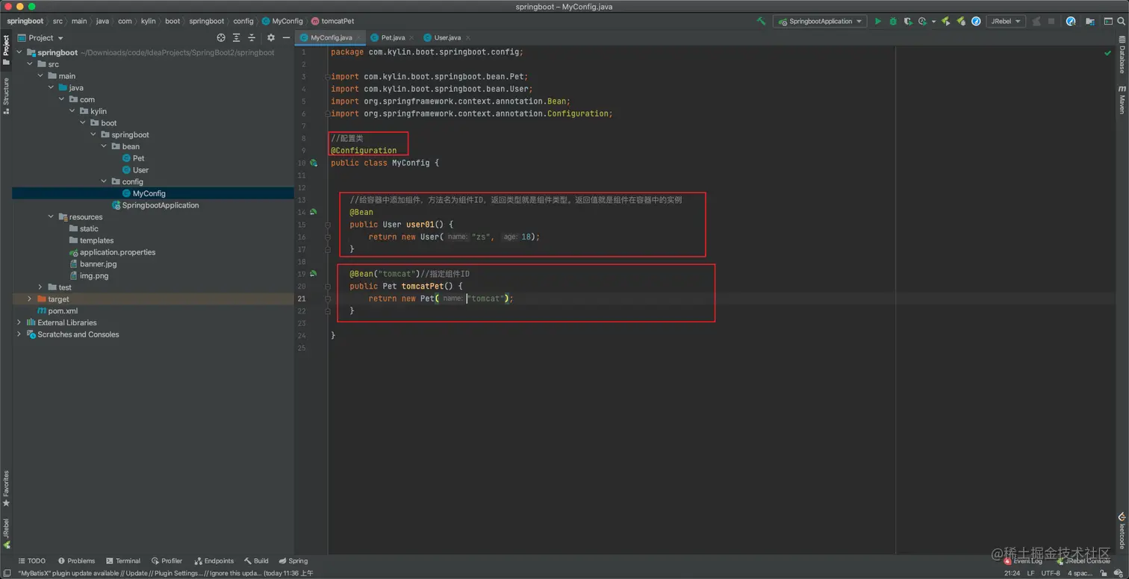Open Project panel gear settings icon
1129x579 pixels.
(271, 37)
